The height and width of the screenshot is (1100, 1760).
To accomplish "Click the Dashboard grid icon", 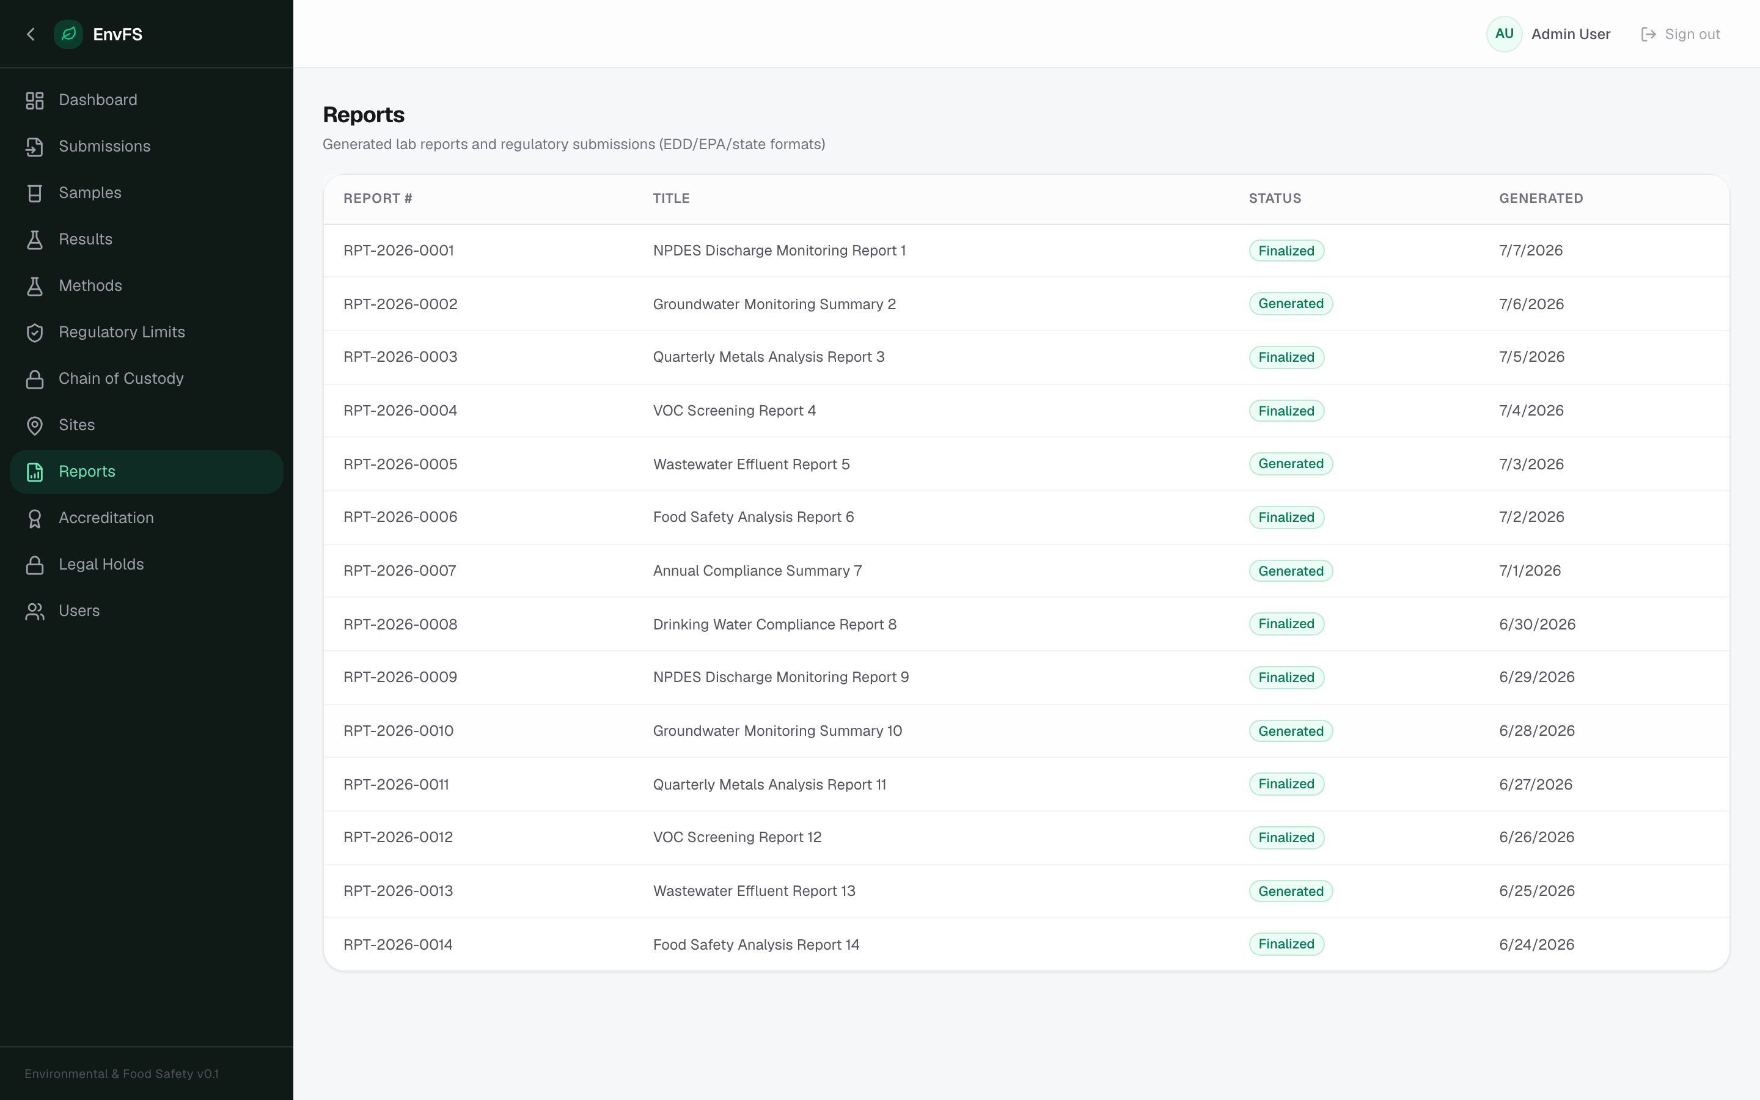I will click(35, 100).
